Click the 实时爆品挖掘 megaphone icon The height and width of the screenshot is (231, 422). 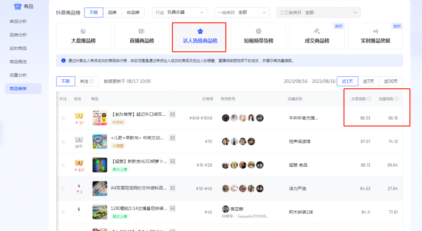[x=376, y=31]
